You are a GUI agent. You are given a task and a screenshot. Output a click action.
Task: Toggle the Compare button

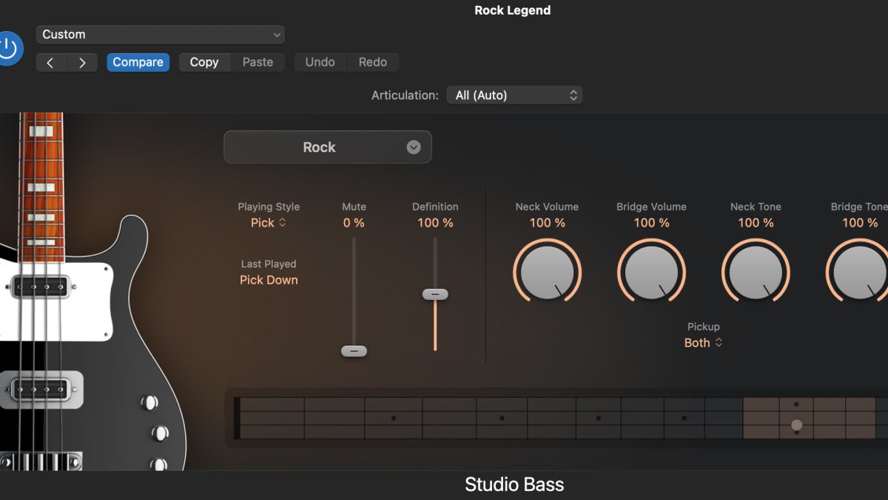138,63
